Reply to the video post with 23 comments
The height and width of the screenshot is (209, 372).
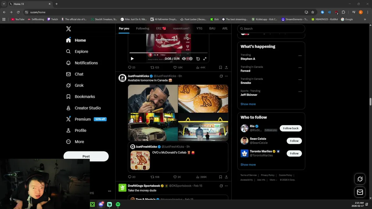pyautogui.click(x=132, y=67)
